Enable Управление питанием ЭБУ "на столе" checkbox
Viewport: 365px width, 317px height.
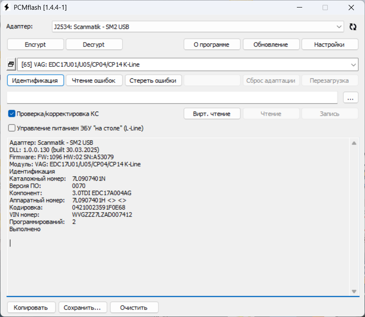coord(12,128)
